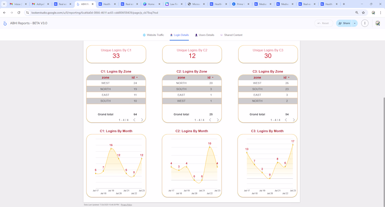The image size is (385, 207).
Task: Click the Chrome extension icon in toolbar
Action: 373,13
